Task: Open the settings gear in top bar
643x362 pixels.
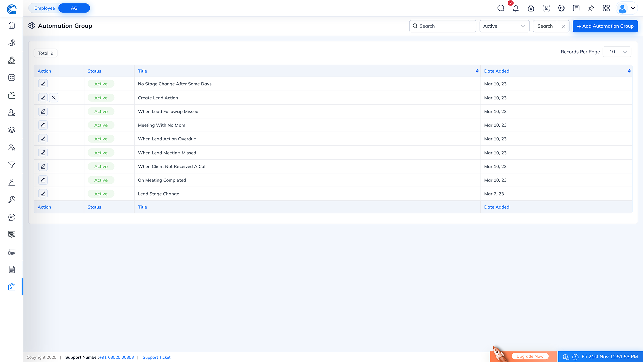Action: pos(561,8)
